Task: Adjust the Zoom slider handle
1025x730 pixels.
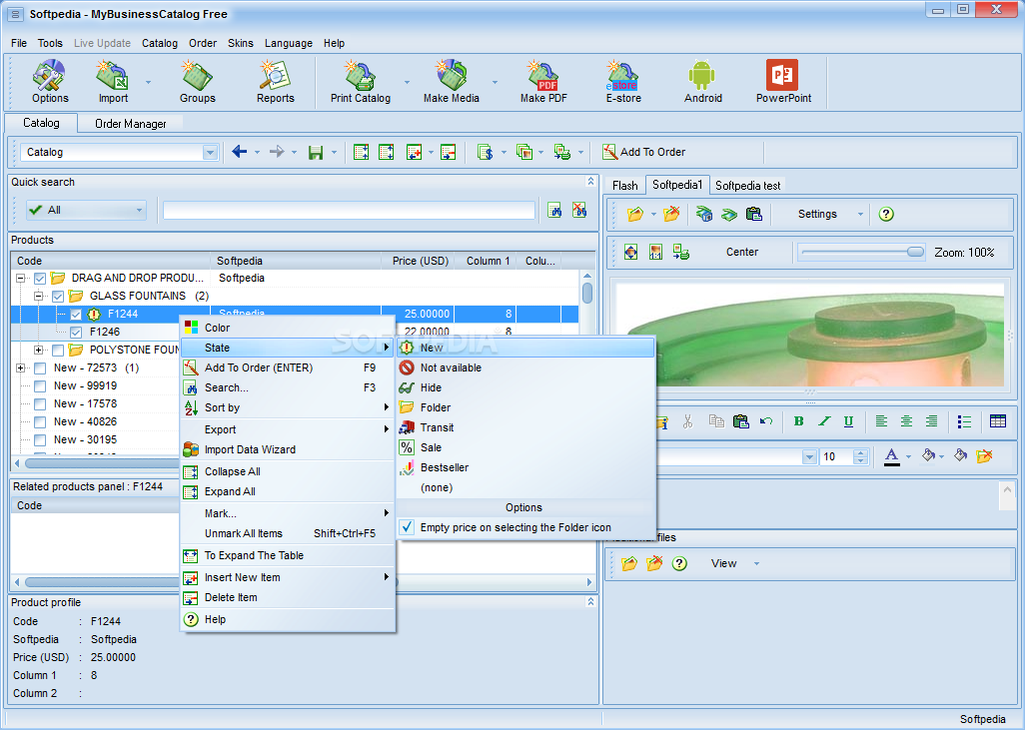Action: click(915, 252)
